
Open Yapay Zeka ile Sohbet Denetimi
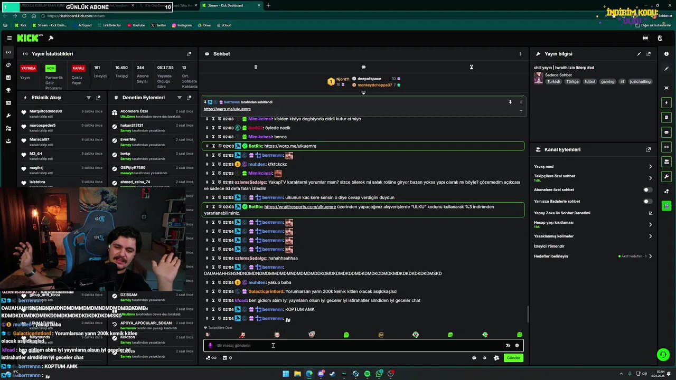coord(593,213)
